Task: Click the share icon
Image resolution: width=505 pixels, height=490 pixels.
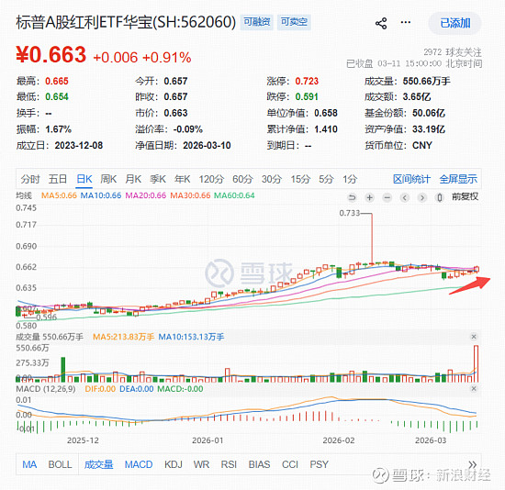Action: coord(381,23)
